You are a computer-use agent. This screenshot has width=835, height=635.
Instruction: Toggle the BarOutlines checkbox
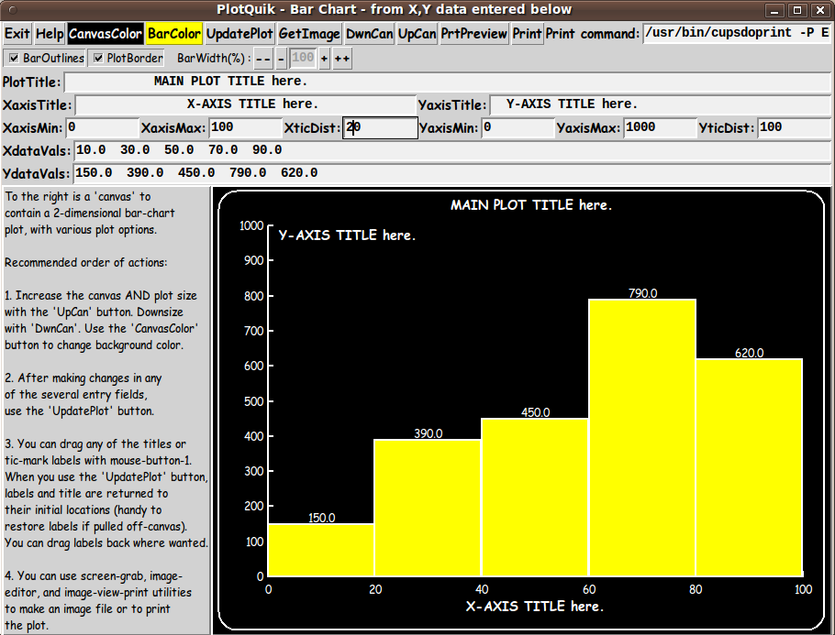click(45, 58)
